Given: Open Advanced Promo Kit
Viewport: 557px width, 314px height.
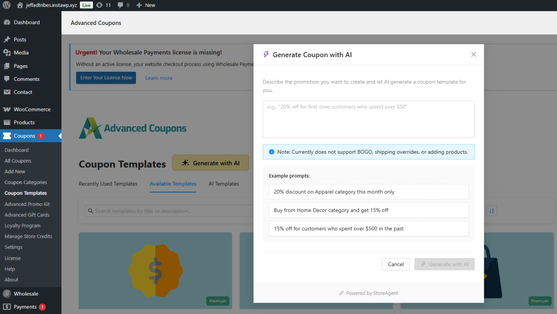Looking at the screenshot, I should [27, 204].
